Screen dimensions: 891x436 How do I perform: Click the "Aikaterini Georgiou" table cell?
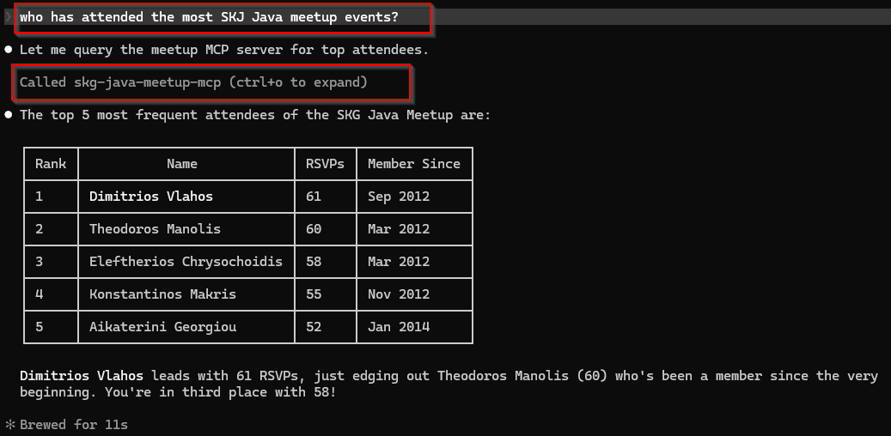186,327
